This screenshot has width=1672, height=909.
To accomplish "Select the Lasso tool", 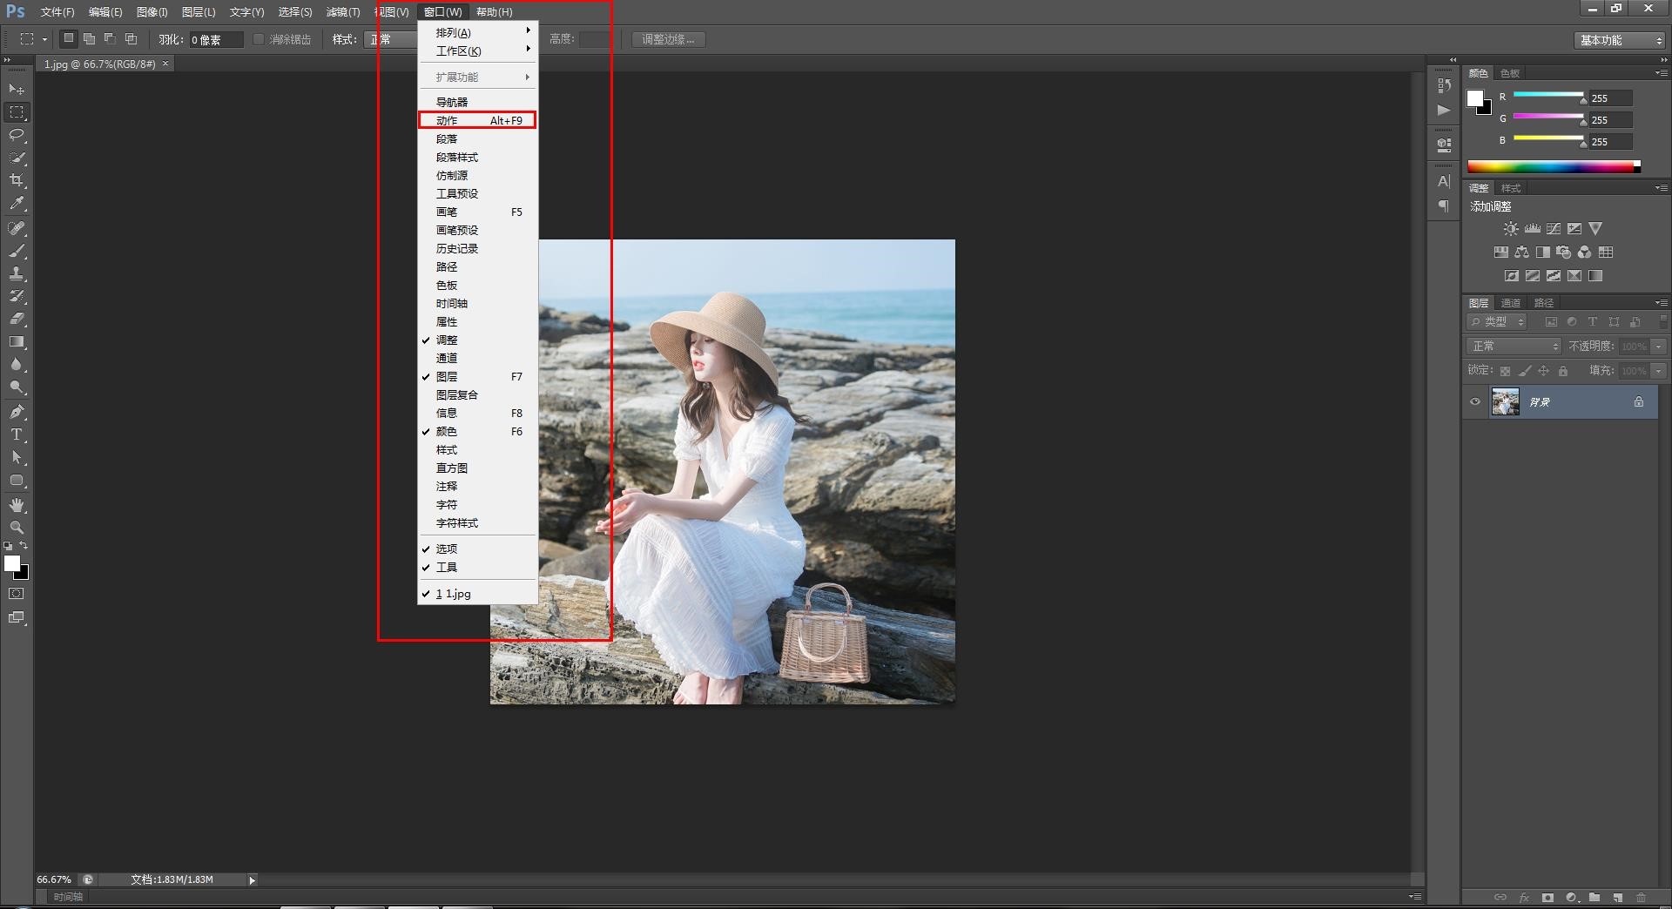I will tap(17, 135).
